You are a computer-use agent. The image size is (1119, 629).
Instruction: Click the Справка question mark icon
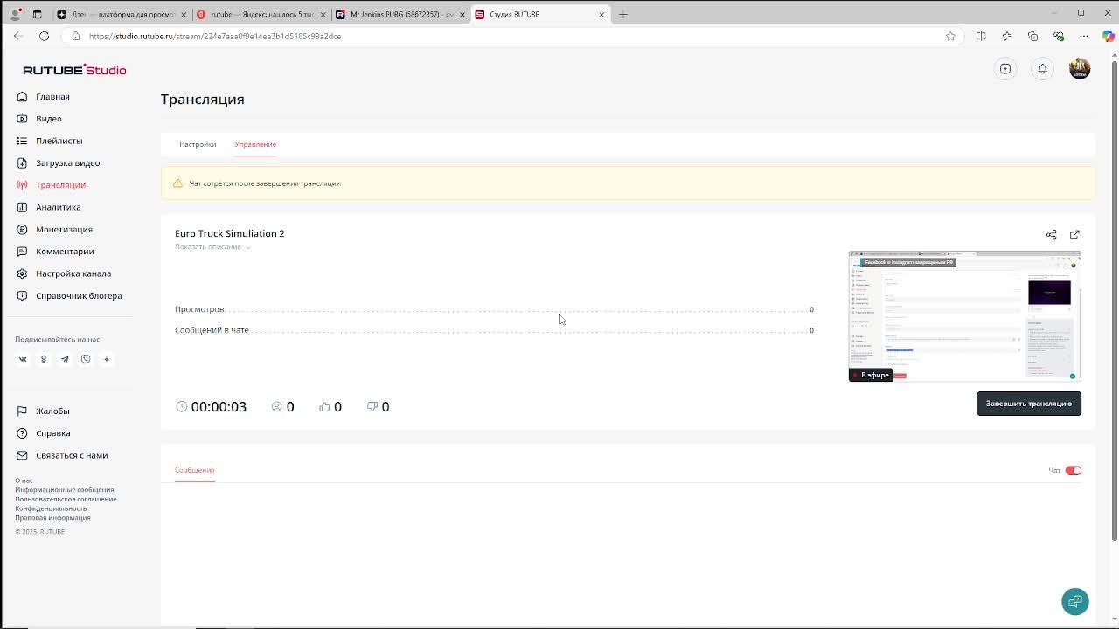click(22, 433)
